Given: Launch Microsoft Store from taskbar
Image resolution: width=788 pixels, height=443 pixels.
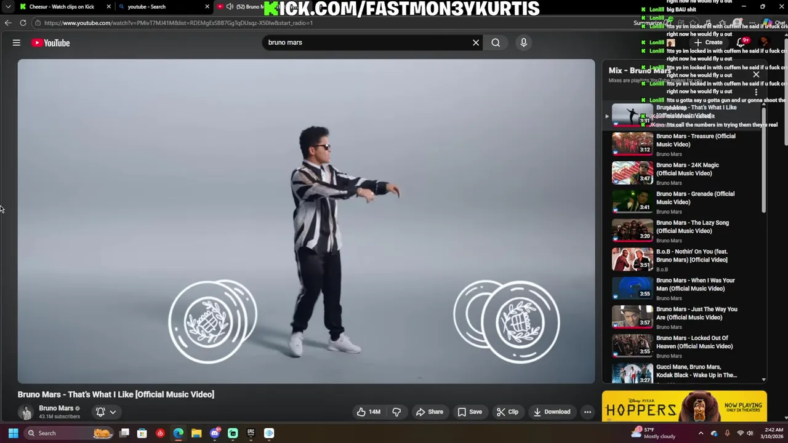Looking at the screenshot, I should tap(142, 433).
